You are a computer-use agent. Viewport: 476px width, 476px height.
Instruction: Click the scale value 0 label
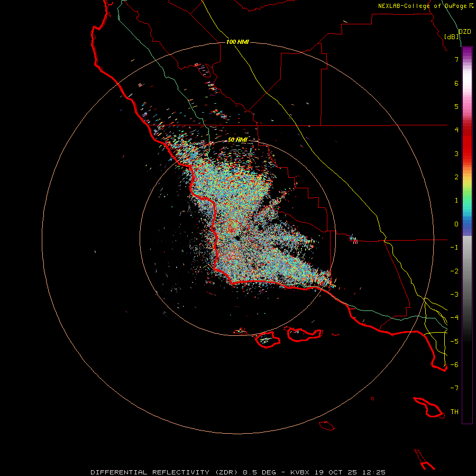(456, 224)
